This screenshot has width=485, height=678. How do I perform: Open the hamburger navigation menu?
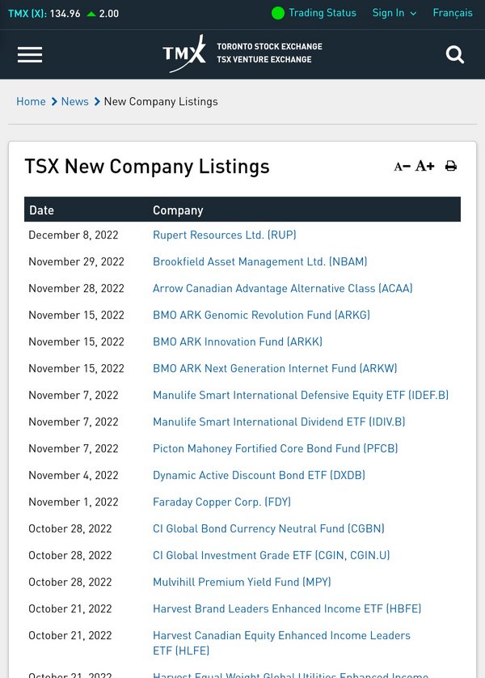pos(30,54)
